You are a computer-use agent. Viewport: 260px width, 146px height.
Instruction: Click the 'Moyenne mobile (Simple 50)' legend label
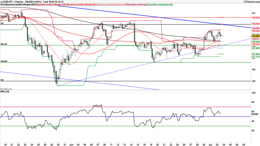pos(81,5)
